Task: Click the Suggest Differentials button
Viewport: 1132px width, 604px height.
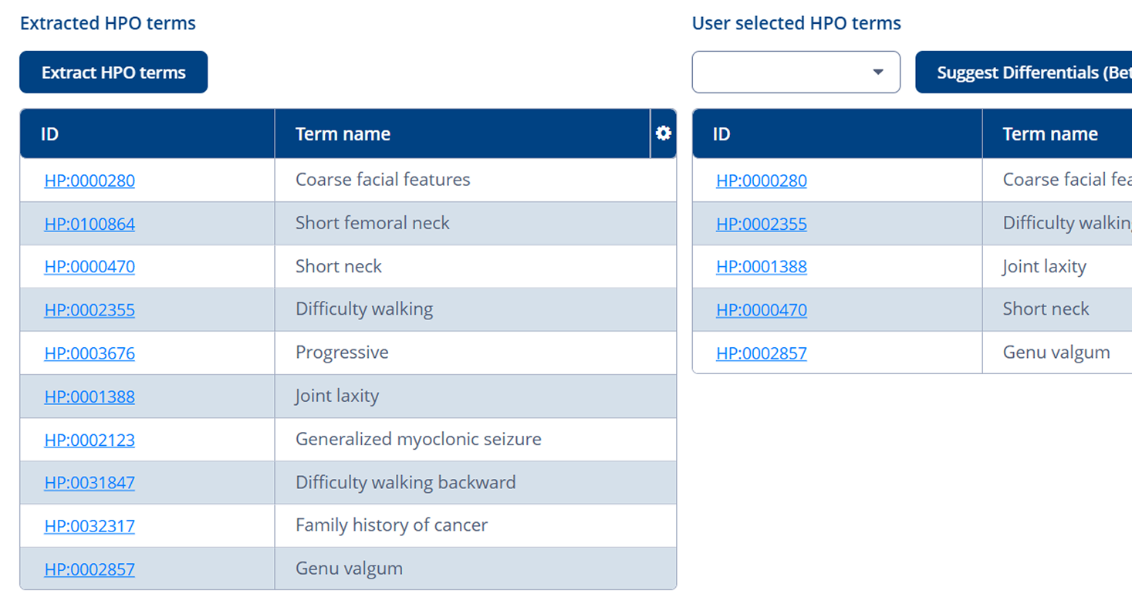Action: [1022, 73]
